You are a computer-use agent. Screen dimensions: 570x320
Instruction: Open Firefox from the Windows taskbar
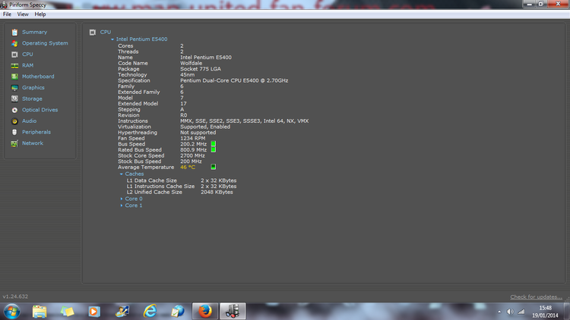point(204,311)
